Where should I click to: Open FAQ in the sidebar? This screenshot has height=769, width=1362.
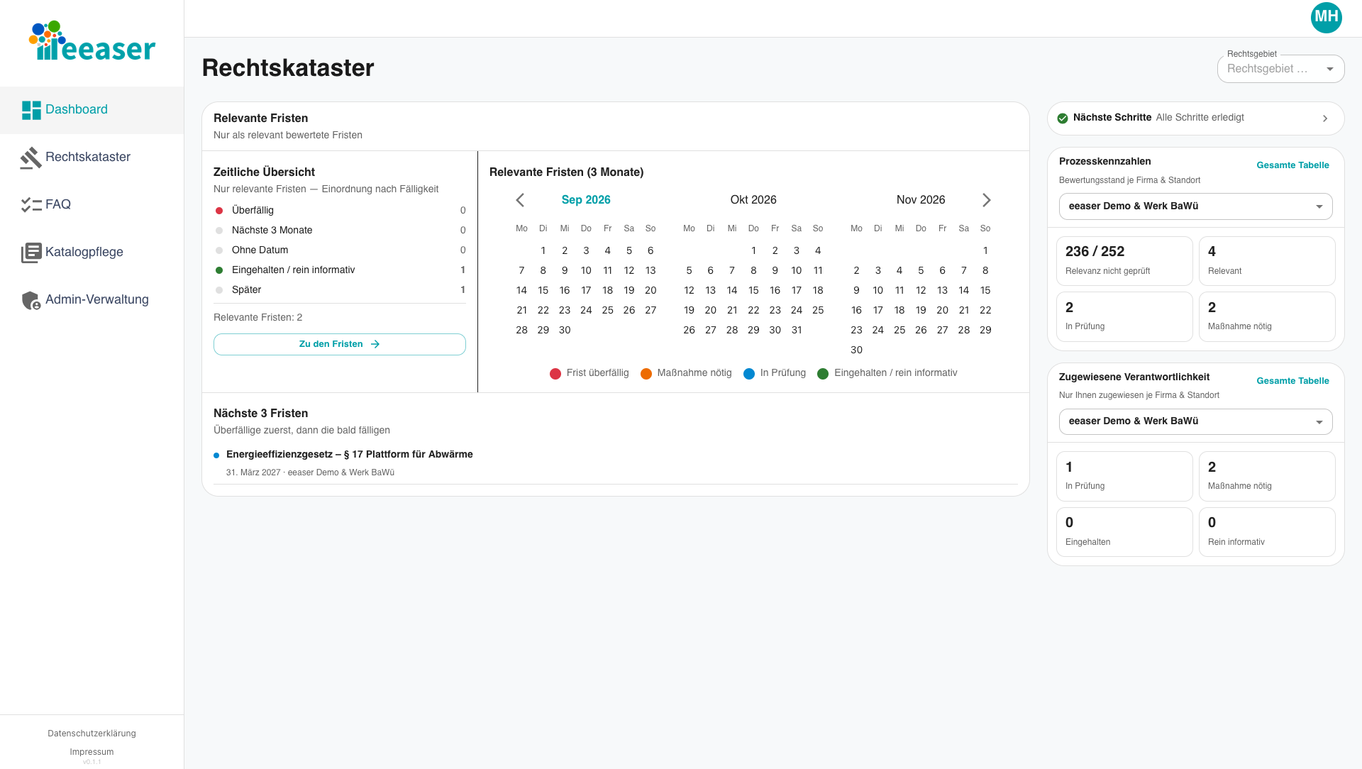click(92, 205)
